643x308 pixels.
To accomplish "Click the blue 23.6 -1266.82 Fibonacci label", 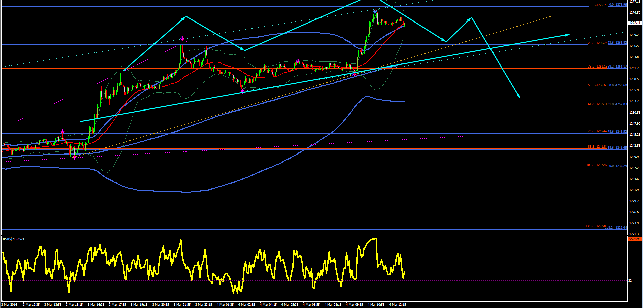I will tap(617, 43).
